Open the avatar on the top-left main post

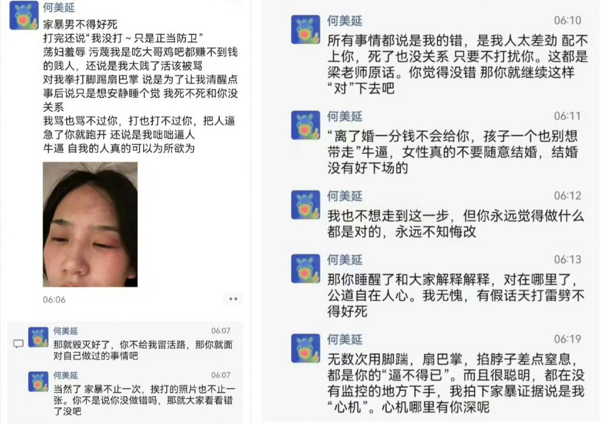[24, 15]
